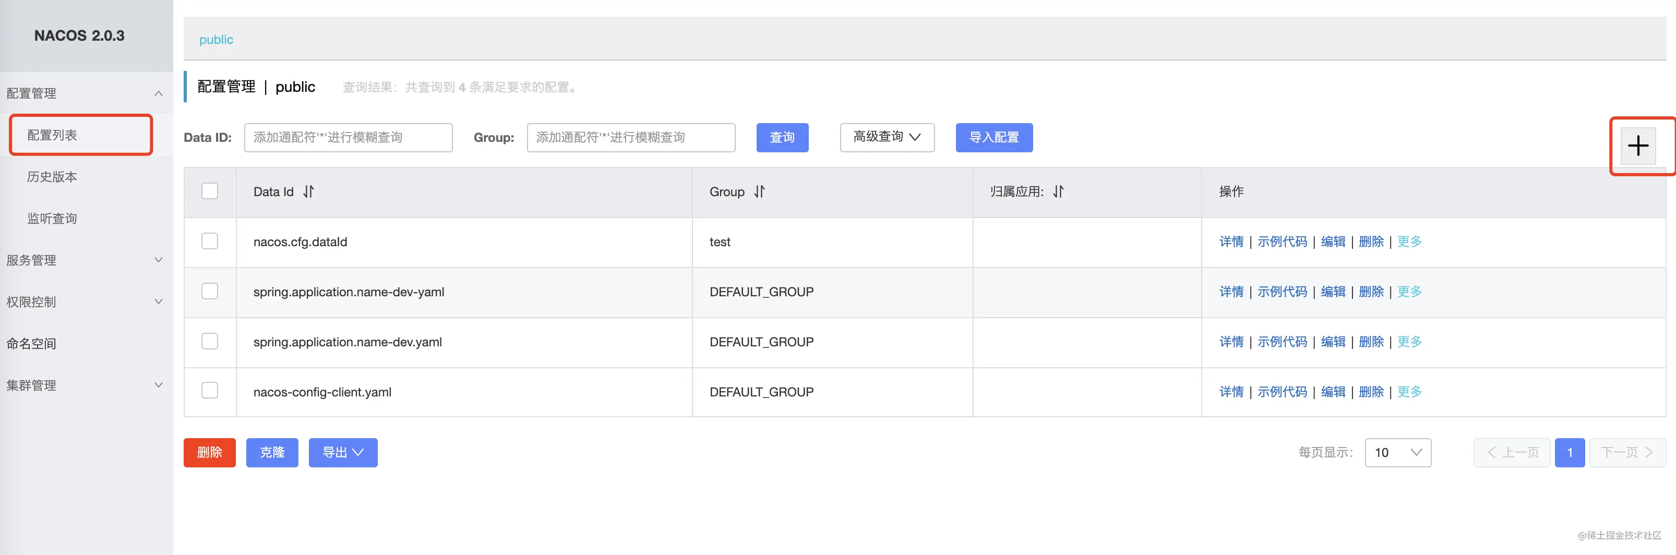Click the 导入配置 import button
The width and height of the screenshot is (1676, 555).
(x=993, y=137)
